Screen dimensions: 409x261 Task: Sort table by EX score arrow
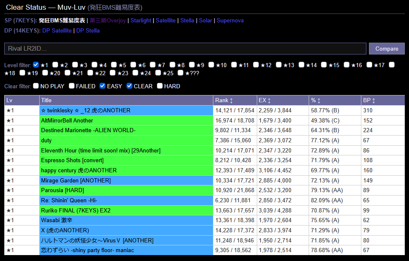point(269,101)
